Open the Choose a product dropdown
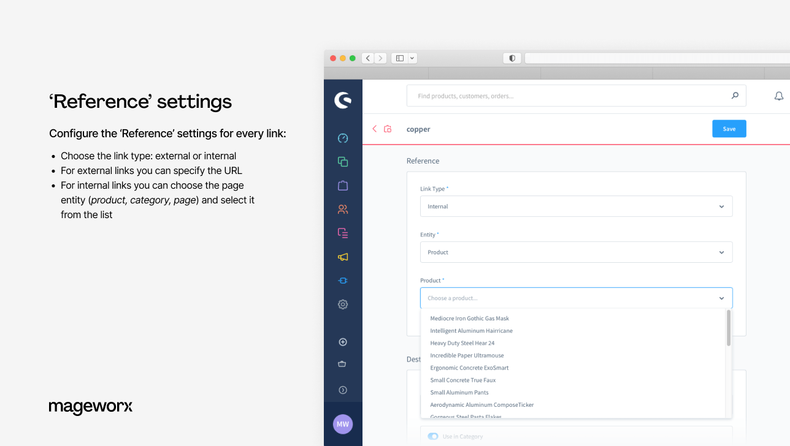 tap(576, 298)
